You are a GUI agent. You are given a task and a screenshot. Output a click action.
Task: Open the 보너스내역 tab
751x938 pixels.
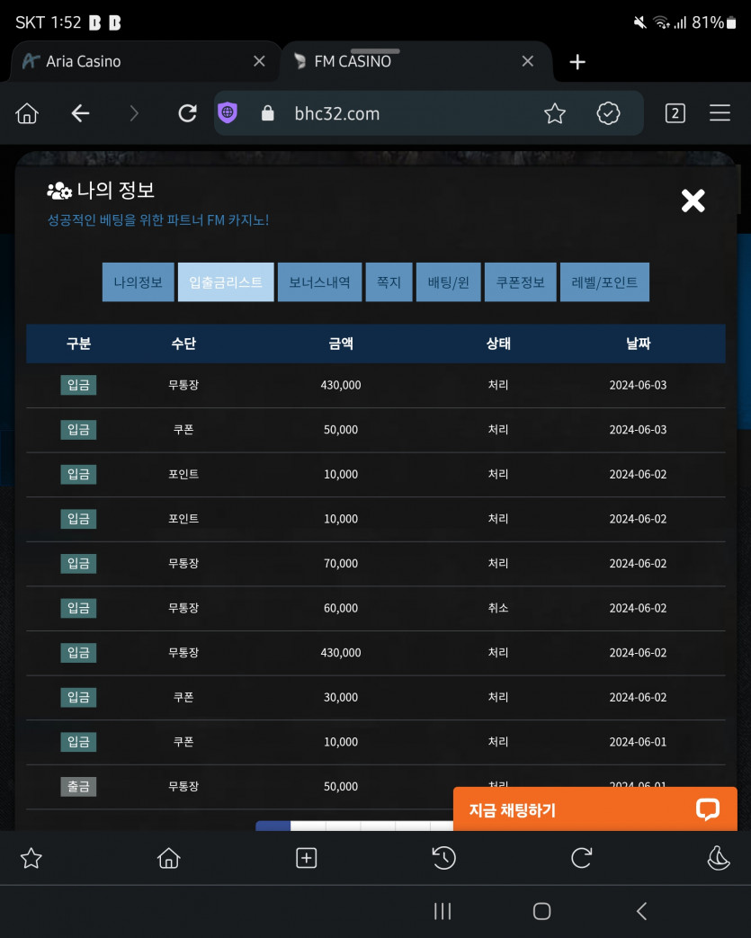point(319,281)
